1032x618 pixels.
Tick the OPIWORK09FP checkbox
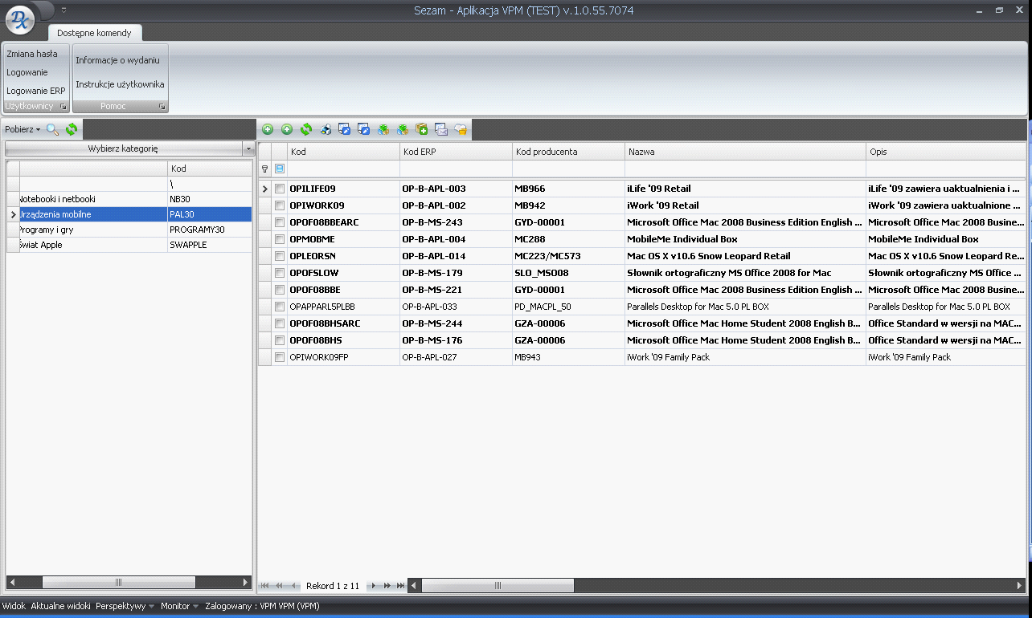pyautogui.click(x=280, y=357)
